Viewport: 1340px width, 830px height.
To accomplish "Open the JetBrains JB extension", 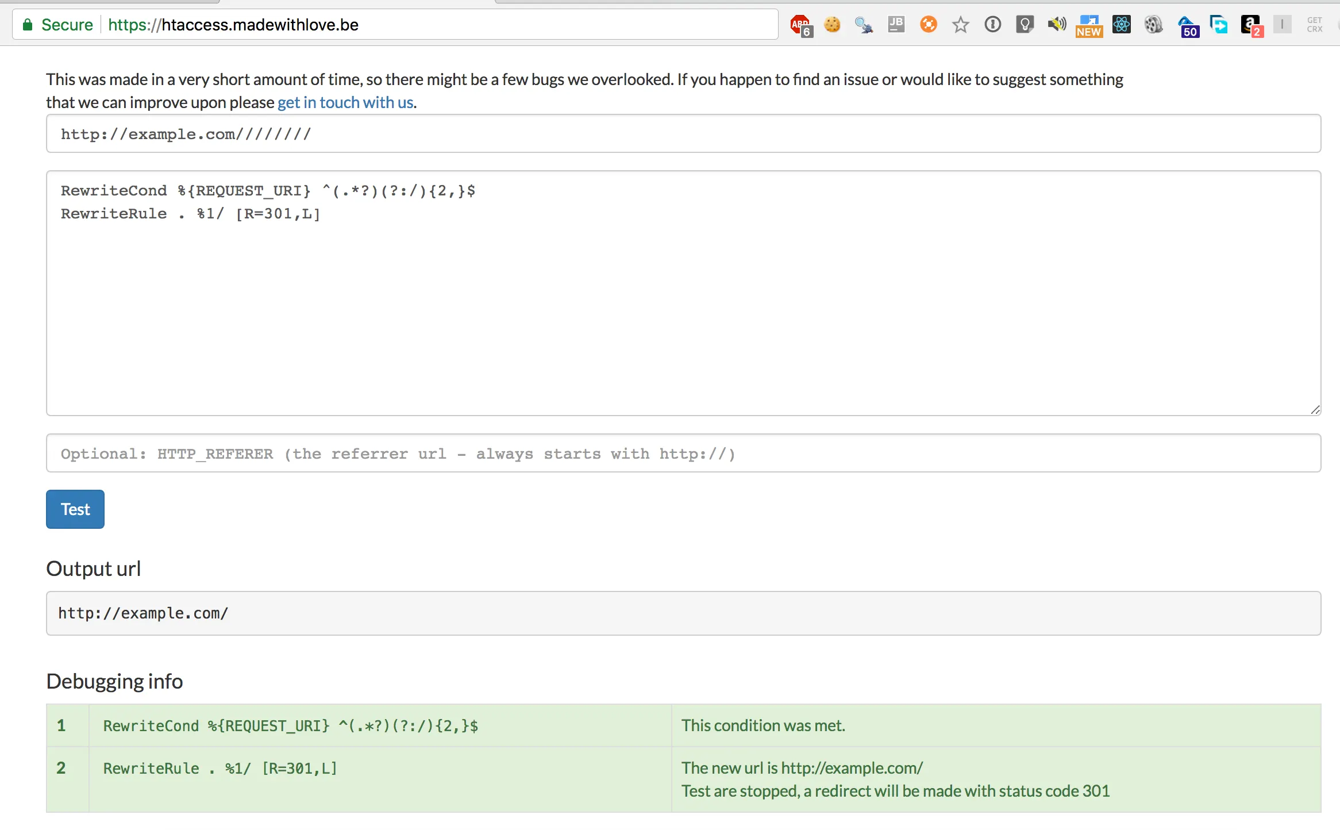I will (896, 25).
